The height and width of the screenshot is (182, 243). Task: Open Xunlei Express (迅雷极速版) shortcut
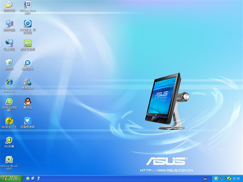27,121
